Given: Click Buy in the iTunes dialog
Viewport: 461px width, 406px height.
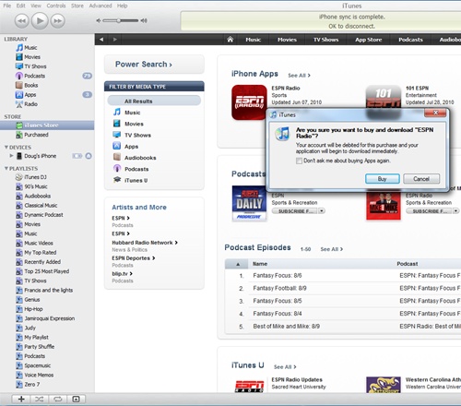Looking at the screenshot, I should tap(383, 179).
